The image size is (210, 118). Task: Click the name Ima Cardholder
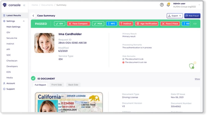coord(70,34)
